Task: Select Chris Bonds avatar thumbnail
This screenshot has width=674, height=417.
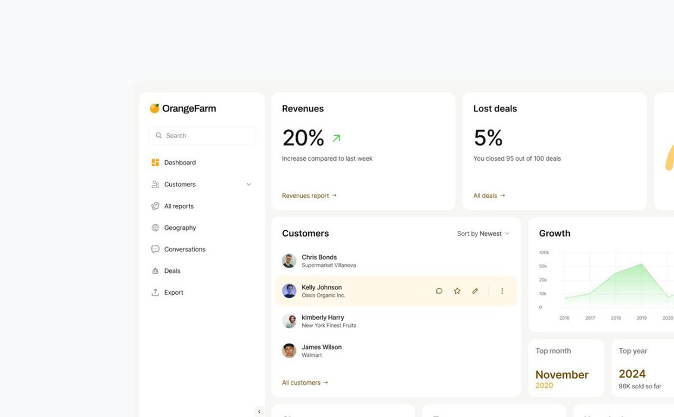Action: 289,261
